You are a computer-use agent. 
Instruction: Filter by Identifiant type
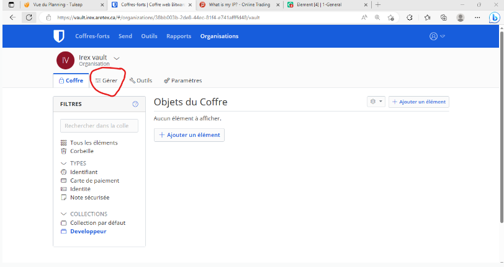coord(79,172)
